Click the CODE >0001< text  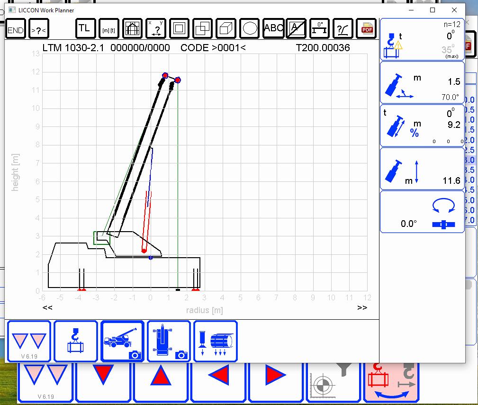(213, 48)
